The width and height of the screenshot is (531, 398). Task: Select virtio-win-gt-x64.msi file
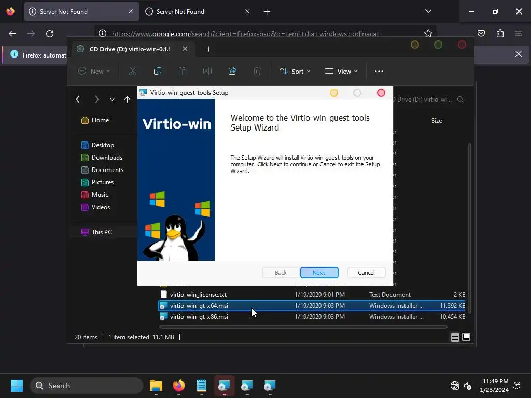click(312, 306)
